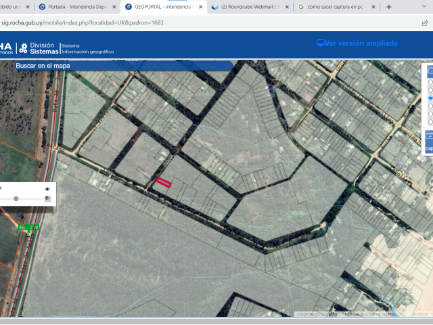Screen dimensions: 433x325
Task: Open a new browser tab with plus button
Action: (388, 7)
